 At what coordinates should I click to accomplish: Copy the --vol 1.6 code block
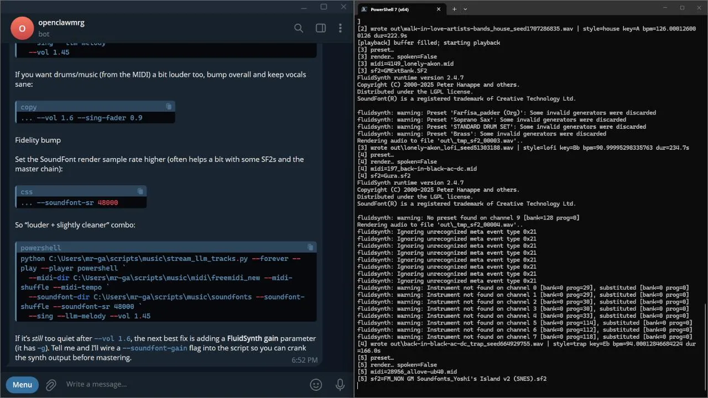169,106
